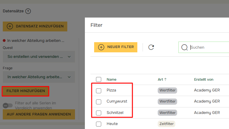Image resolution: width=229 pixels, height=129 pixels.
Task: Sort the table by the Name column
Action: pyautogui.click(x=112, y=79)
